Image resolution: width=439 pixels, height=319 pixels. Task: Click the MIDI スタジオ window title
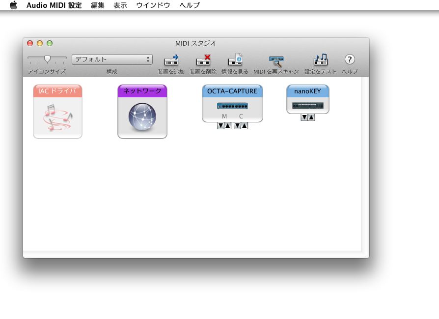pos(196,43)
